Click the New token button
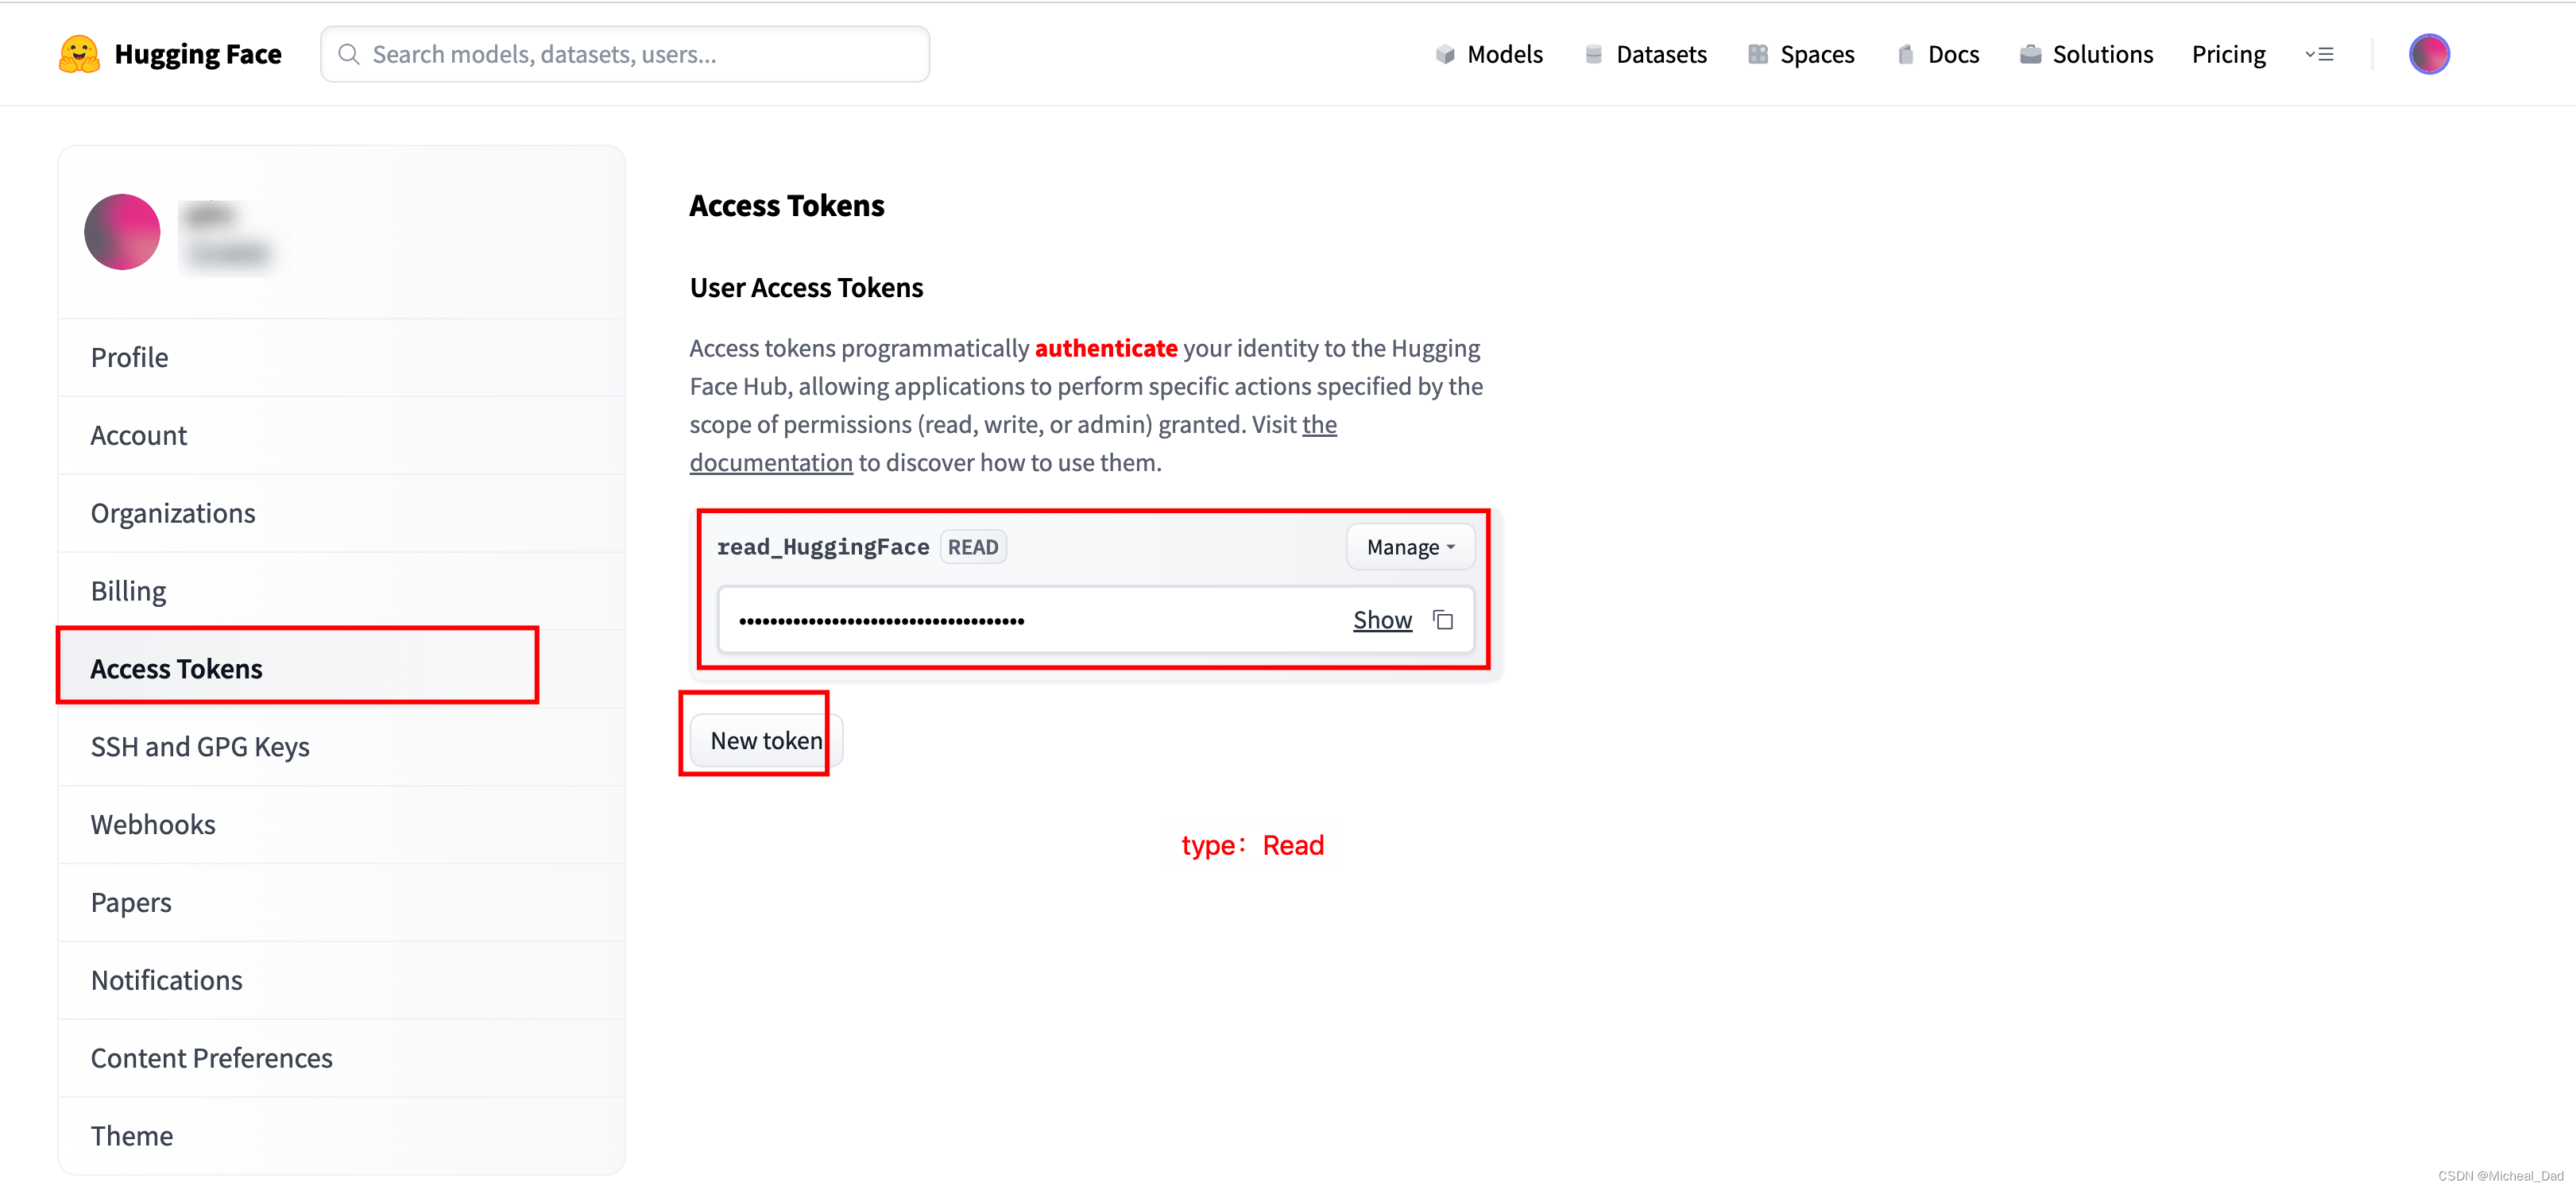 pos(766,741)
